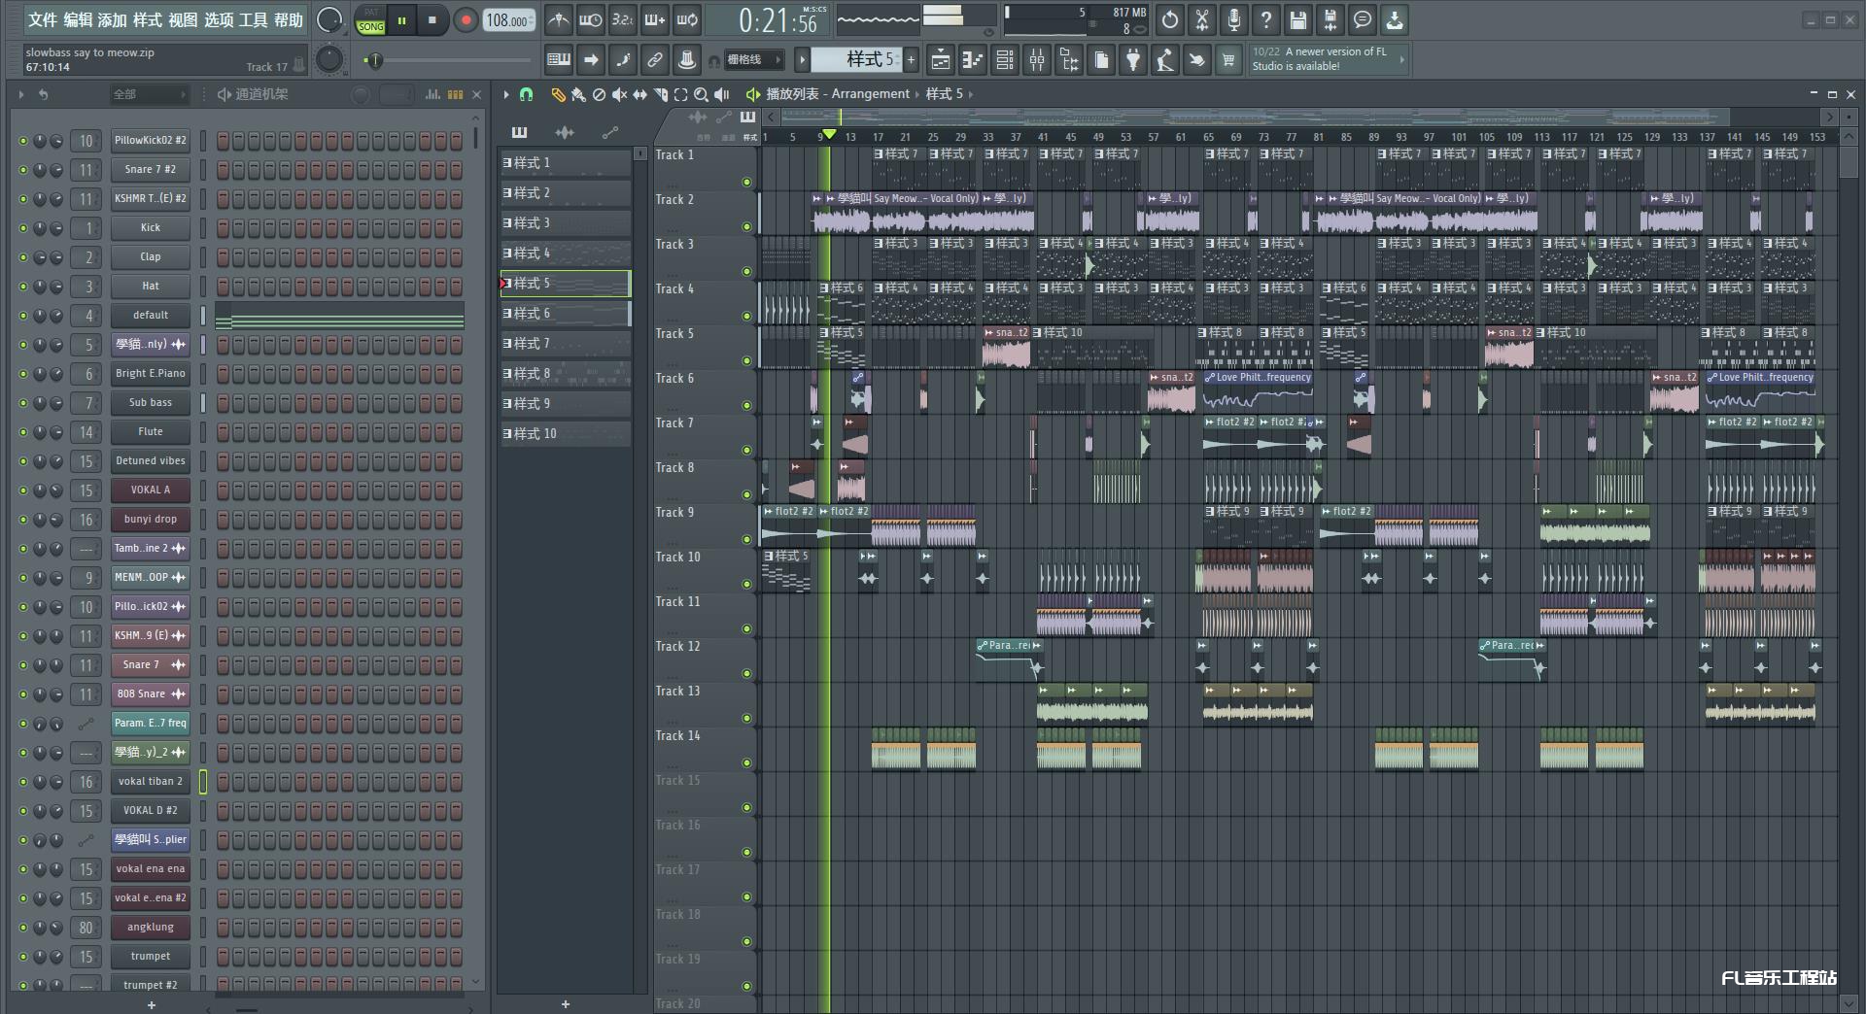
Task: Select the playlist paint brush tool
Action: [578, 94]
